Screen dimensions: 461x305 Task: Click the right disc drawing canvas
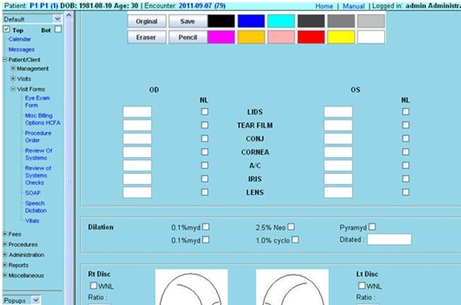tap(191, 287)
